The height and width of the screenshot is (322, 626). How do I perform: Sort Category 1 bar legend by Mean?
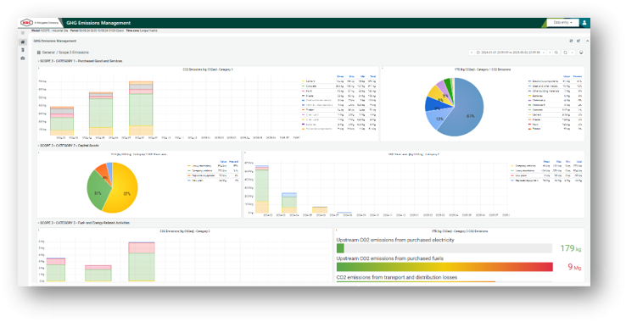point(340,76)
